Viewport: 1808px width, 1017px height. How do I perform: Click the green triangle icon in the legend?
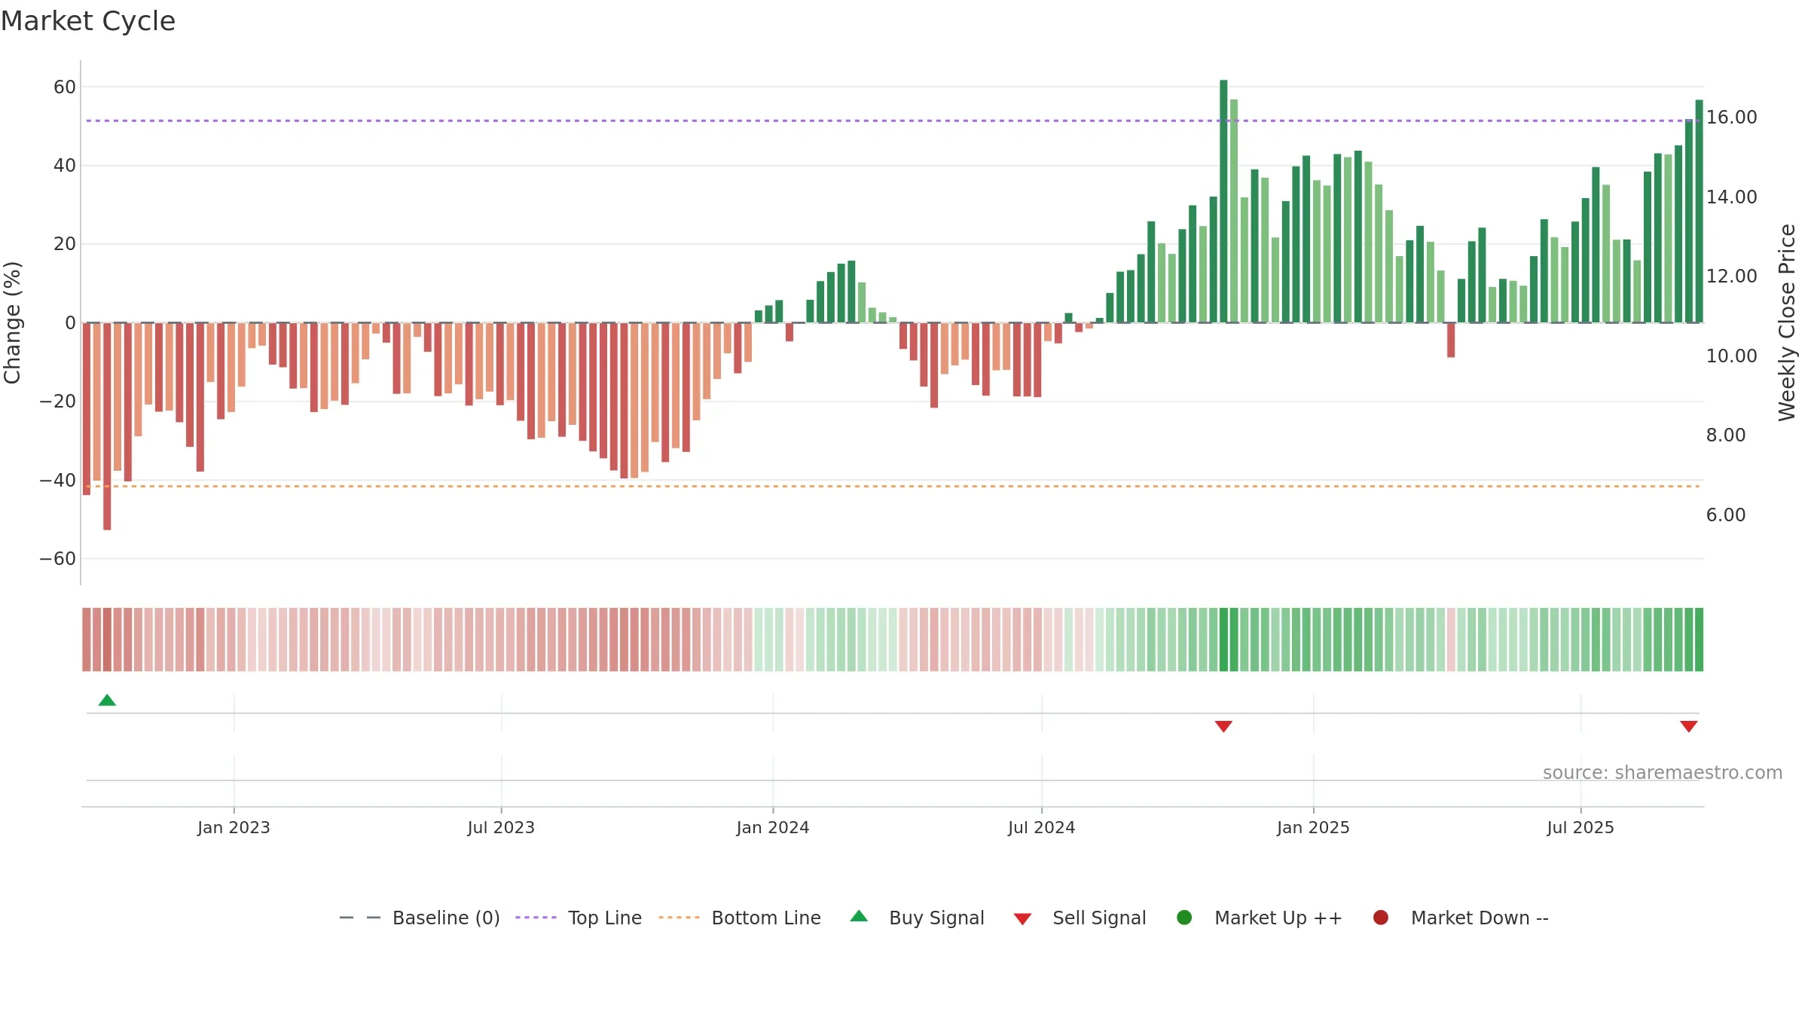tap(859, 916)
